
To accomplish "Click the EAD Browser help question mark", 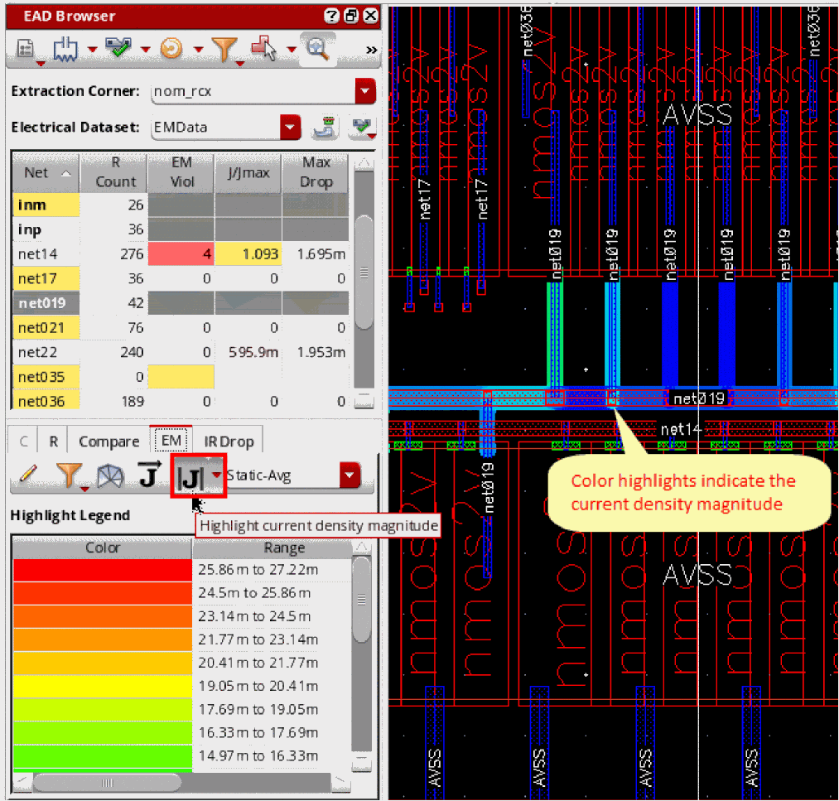I will 331,16.
